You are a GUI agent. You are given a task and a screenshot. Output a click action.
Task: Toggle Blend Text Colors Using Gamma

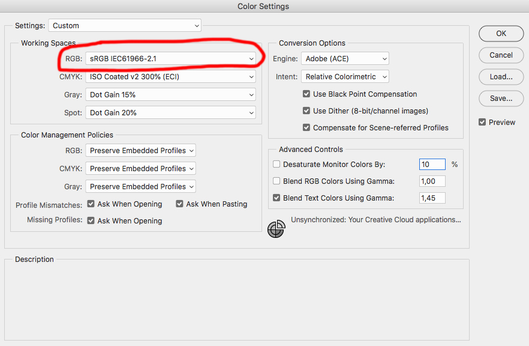coord(276,198)
